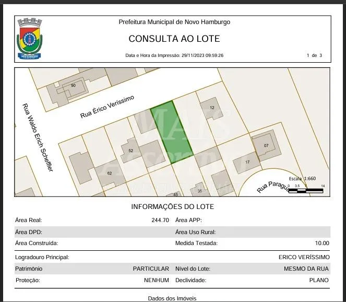Click the print date '29/11/2023 09:59:26'
The height and width of the screenshot is (302, 346).
coord(202,55)
